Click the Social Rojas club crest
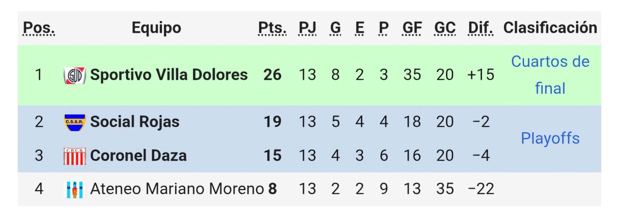This screenshot has height=216, width=619. point(74,122)
